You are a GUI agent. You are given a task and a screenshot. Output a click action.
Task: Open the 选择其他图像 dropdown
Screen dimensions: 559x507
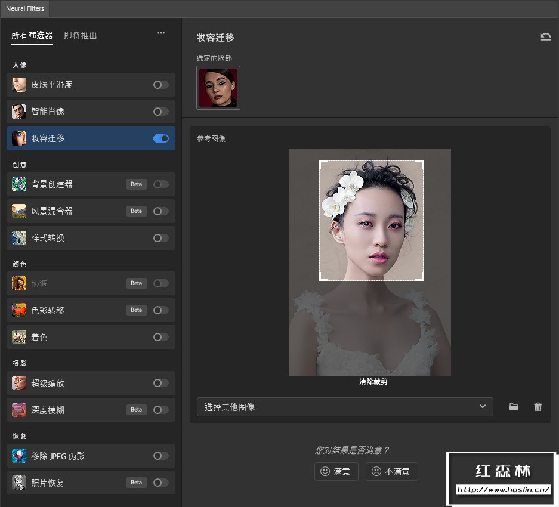pos(345,407)
